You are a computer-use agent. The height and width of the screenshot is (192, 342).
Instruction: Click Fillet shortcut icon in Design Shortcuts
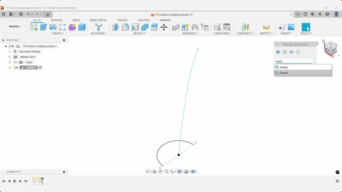tap(284, 52)
